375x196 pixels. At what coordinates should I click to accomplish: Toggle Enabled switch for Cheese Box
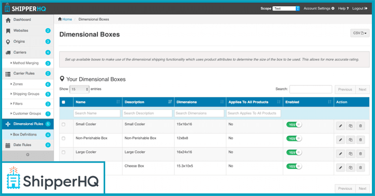point(294,166)
